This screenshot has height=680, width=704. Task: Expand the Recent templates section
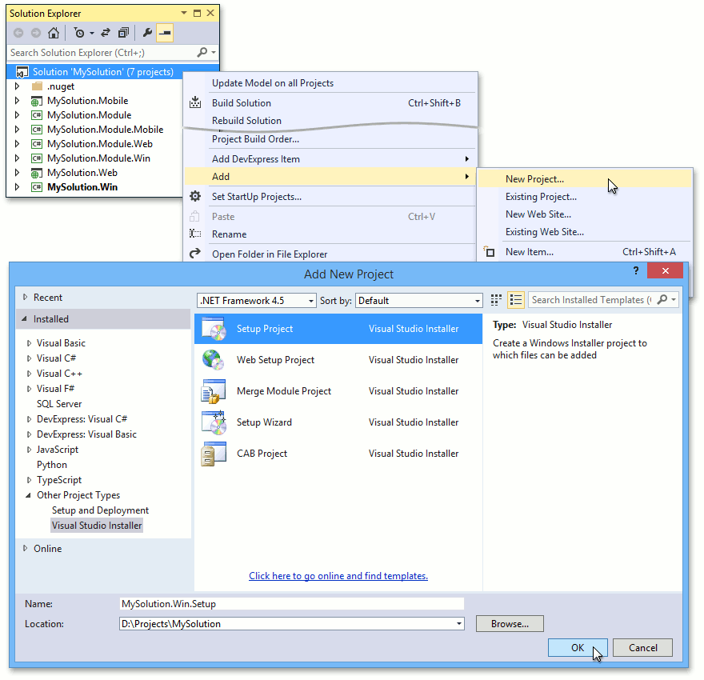point(25,297)
